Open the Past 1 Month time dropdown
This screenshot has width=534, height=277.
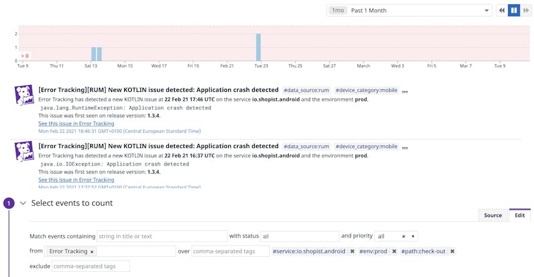pyautogui.click(x=409, y=11)
